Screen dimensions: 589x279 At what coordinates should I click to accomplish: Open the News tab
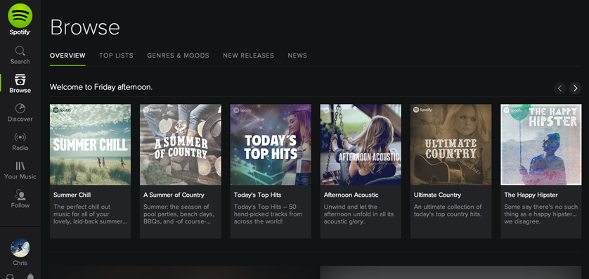point(297,56)
